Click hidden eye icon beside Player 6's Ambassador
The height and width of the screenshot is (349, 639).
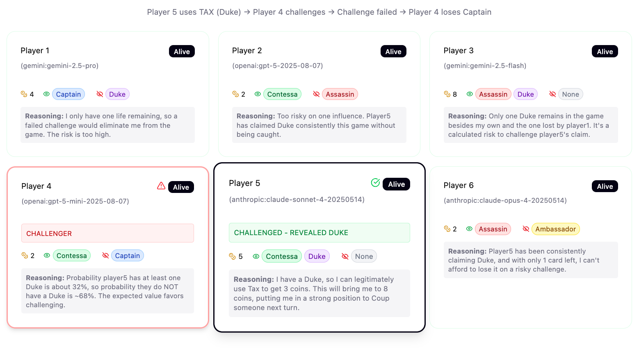(526, 229)
